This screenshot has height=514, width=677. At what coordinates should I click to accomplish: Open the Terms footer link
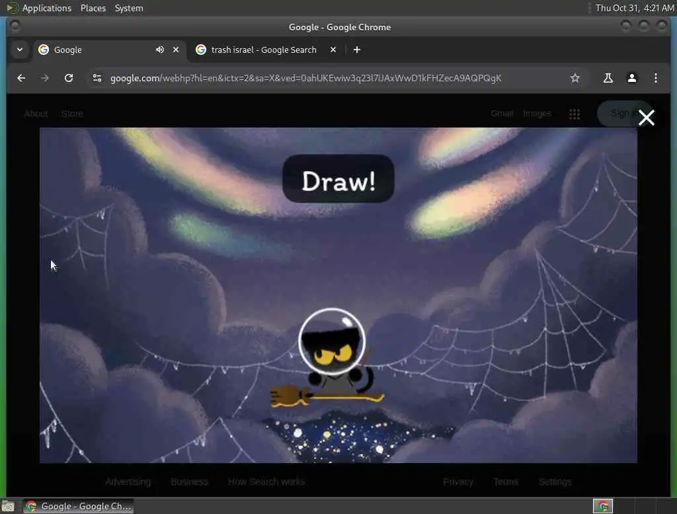point(506,482)
